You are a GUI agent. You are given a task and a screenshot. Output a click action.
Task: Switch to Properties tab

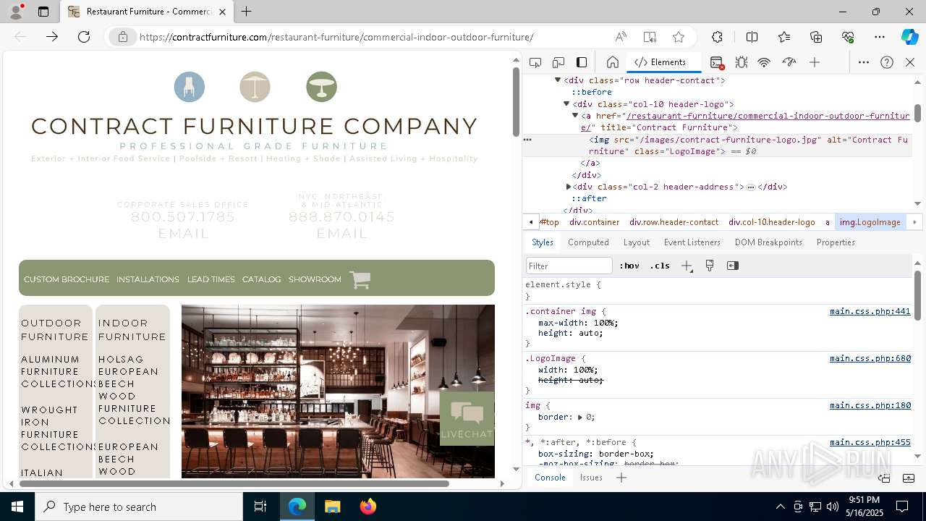pos(836,242)
